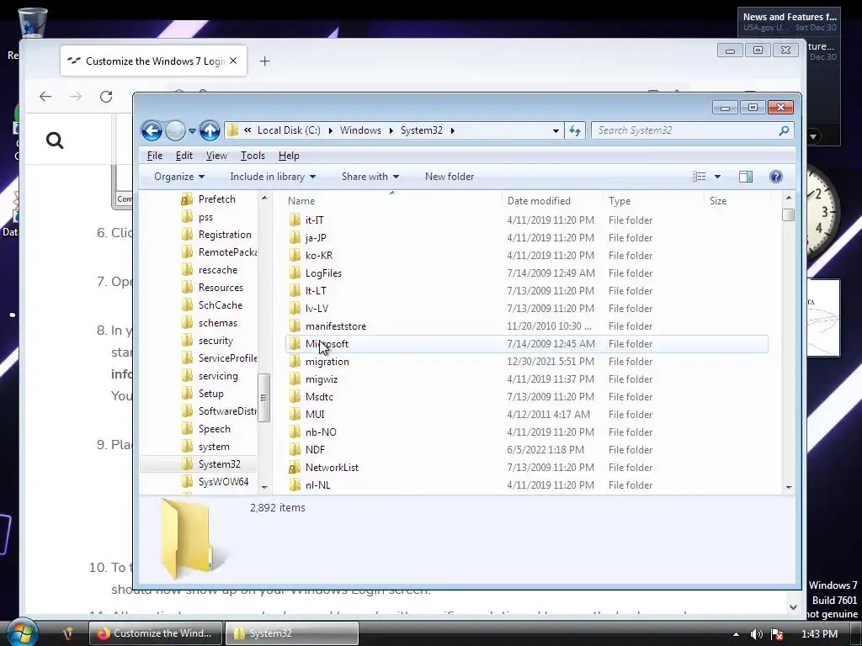
Task: Click the System32 taskbar button
Action: 292,633
